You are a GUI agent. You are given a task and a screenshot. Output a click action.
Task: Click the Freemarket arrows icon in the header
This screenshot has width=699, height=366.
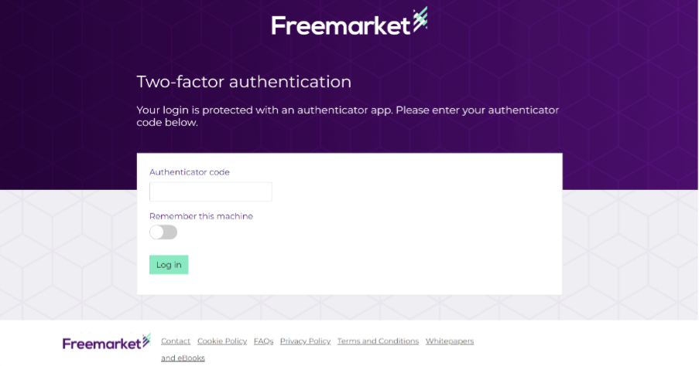click(x=420, y=19)
